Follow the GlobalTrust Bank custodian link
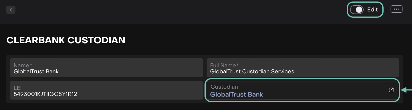 point(237,94)
